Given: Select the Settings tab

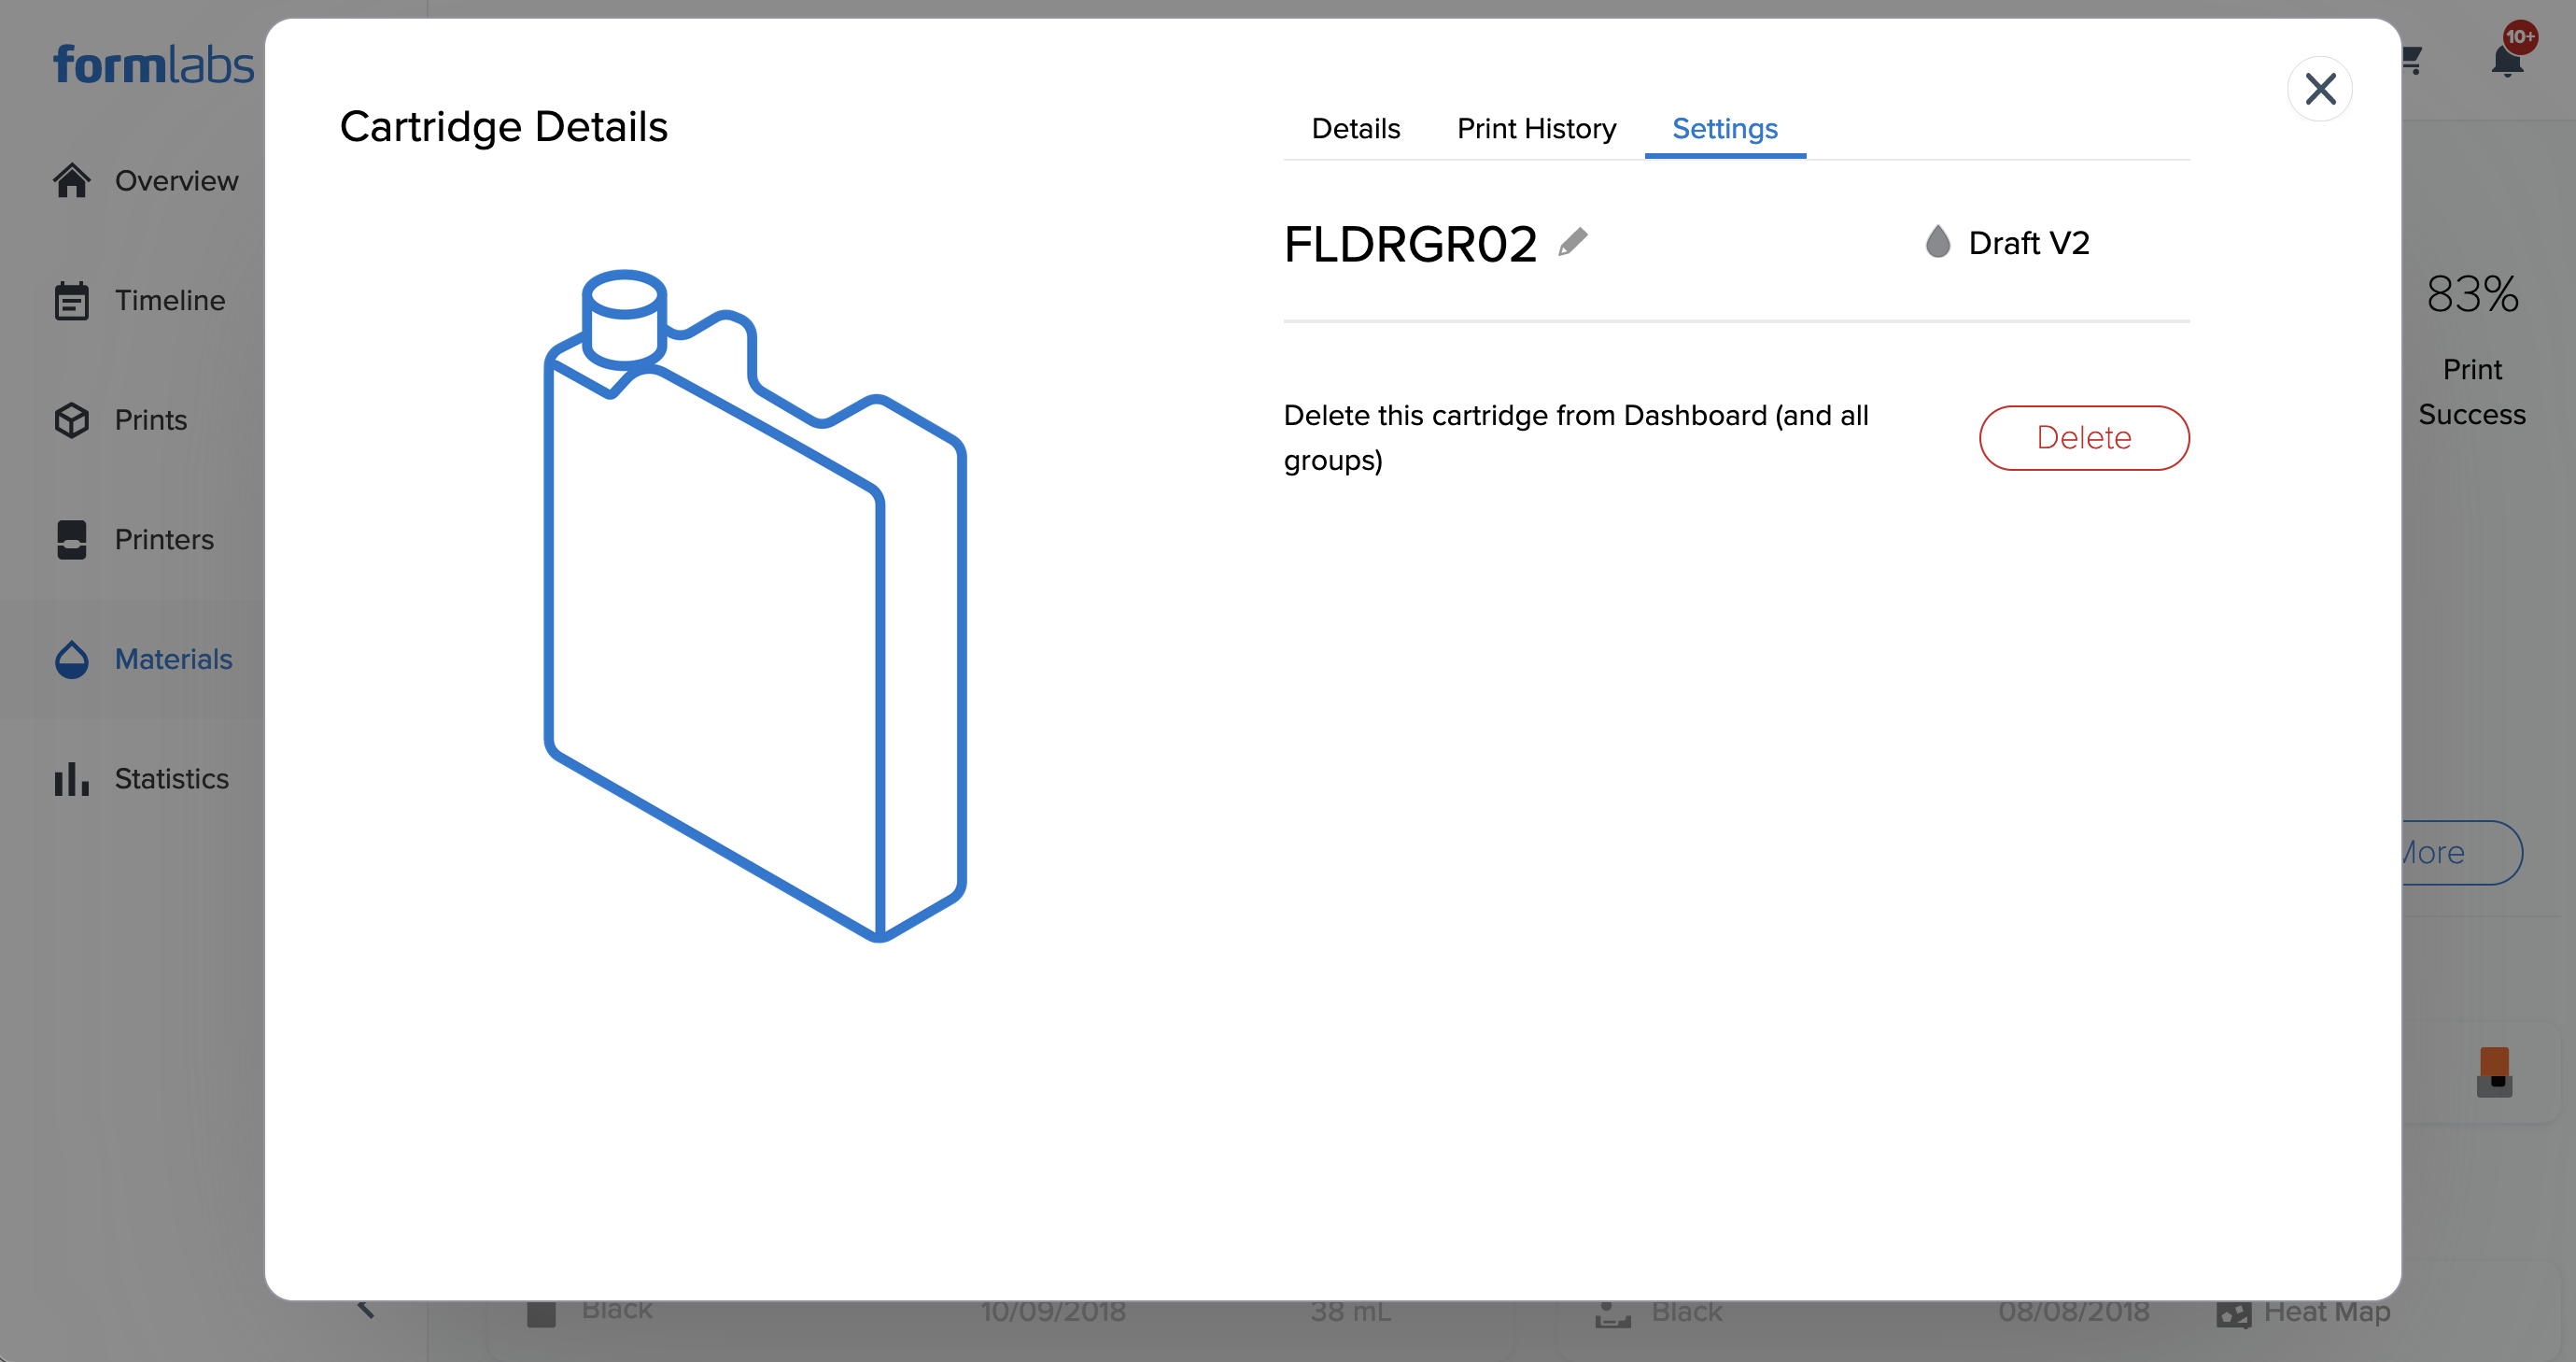Looking at the screenshot, I should point(1724,128).
